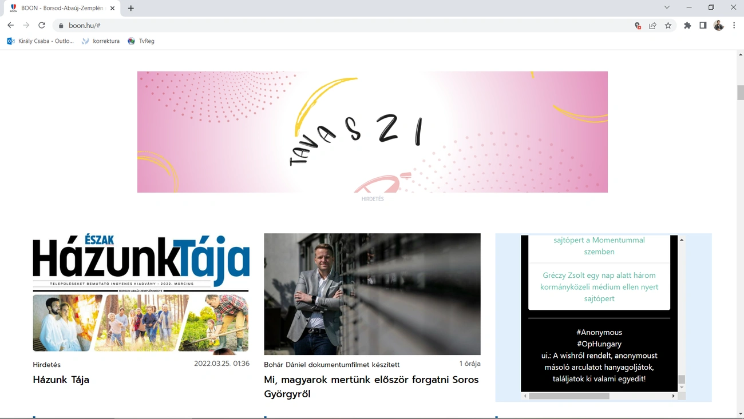Open the Extensions puzzle icon
This screenshot has width=744, height=419.
click(687, 25)
